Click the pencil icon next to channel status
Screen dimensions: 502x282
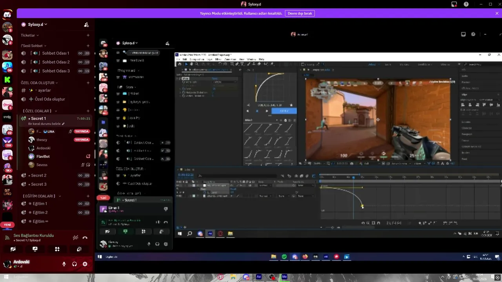[x=64, y=124]
